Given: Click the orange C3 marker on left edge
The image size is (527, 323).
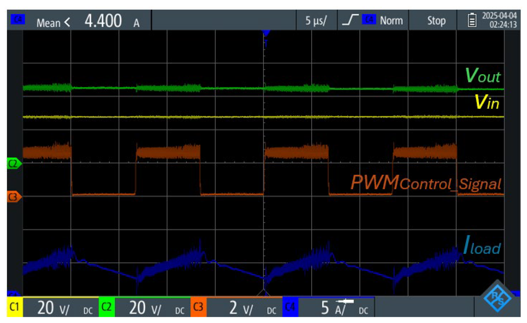Looking at the screenshot, I should (x=14, y=197).
